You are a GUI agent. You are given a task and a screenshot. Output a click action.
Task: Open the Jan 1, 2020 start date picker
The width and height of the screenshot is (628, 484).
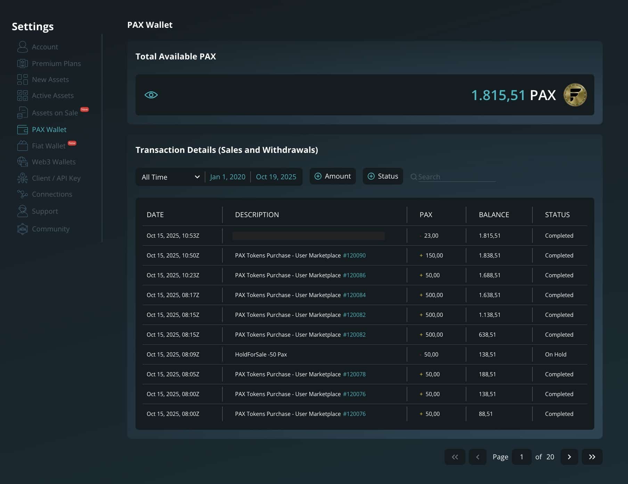point(228,177)
